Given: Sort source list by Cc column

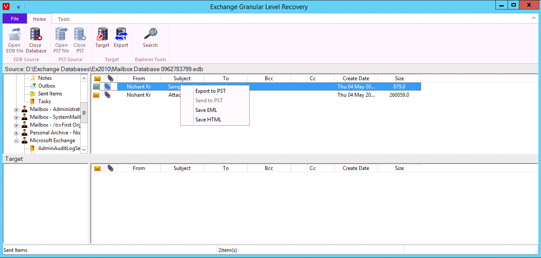Looking at the screenshot, I should (x=313, y=78).
